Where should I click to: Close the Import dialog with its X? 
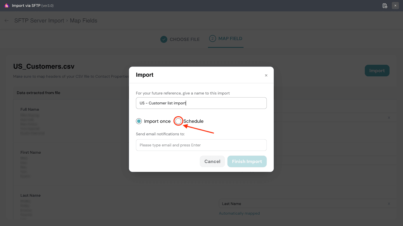[x=266, y=75]
